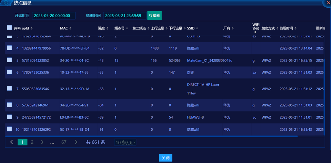Viewport: 331px width, 163px height.
Task: Click the 搜索 search button
Action: tap(154, 15)
